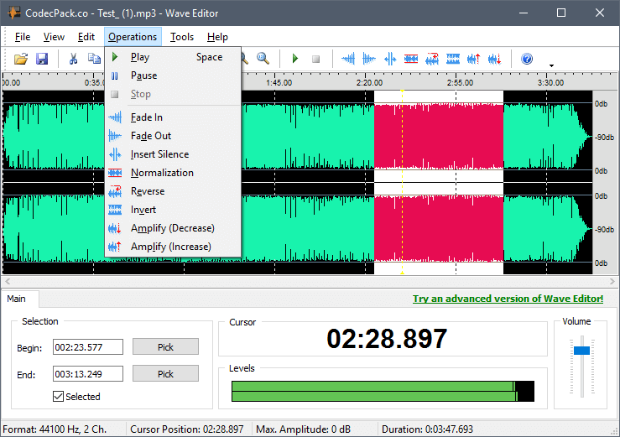Open the Tools menu

[x=182, y=37]
